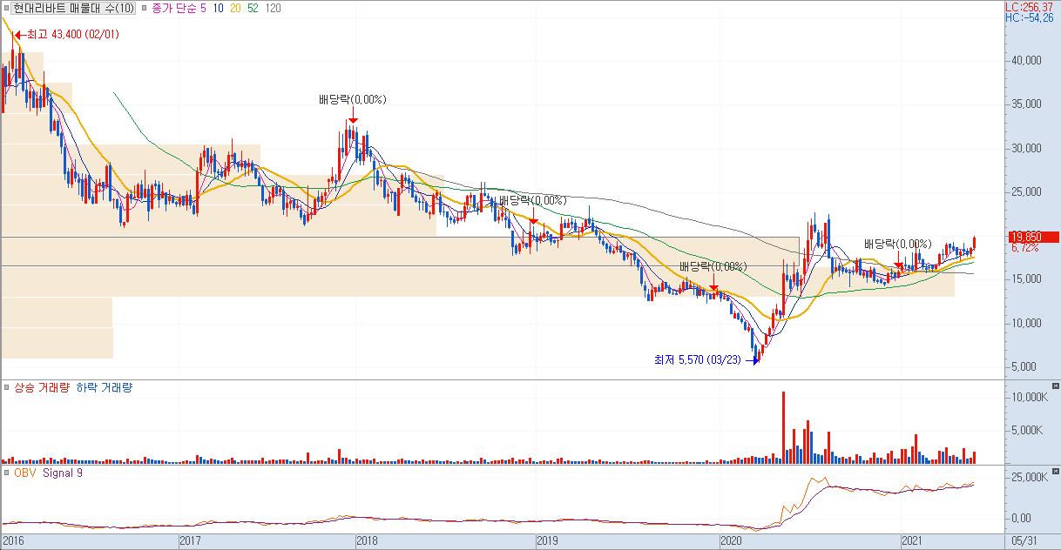Click the 2020 year label on time axis

coord(732,542)
